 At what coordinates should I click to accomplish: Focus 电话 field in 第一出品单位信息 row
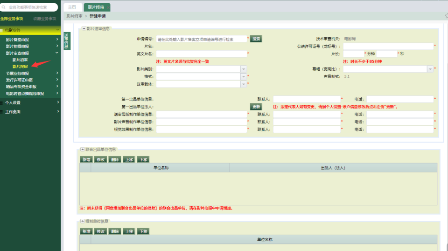400,99
